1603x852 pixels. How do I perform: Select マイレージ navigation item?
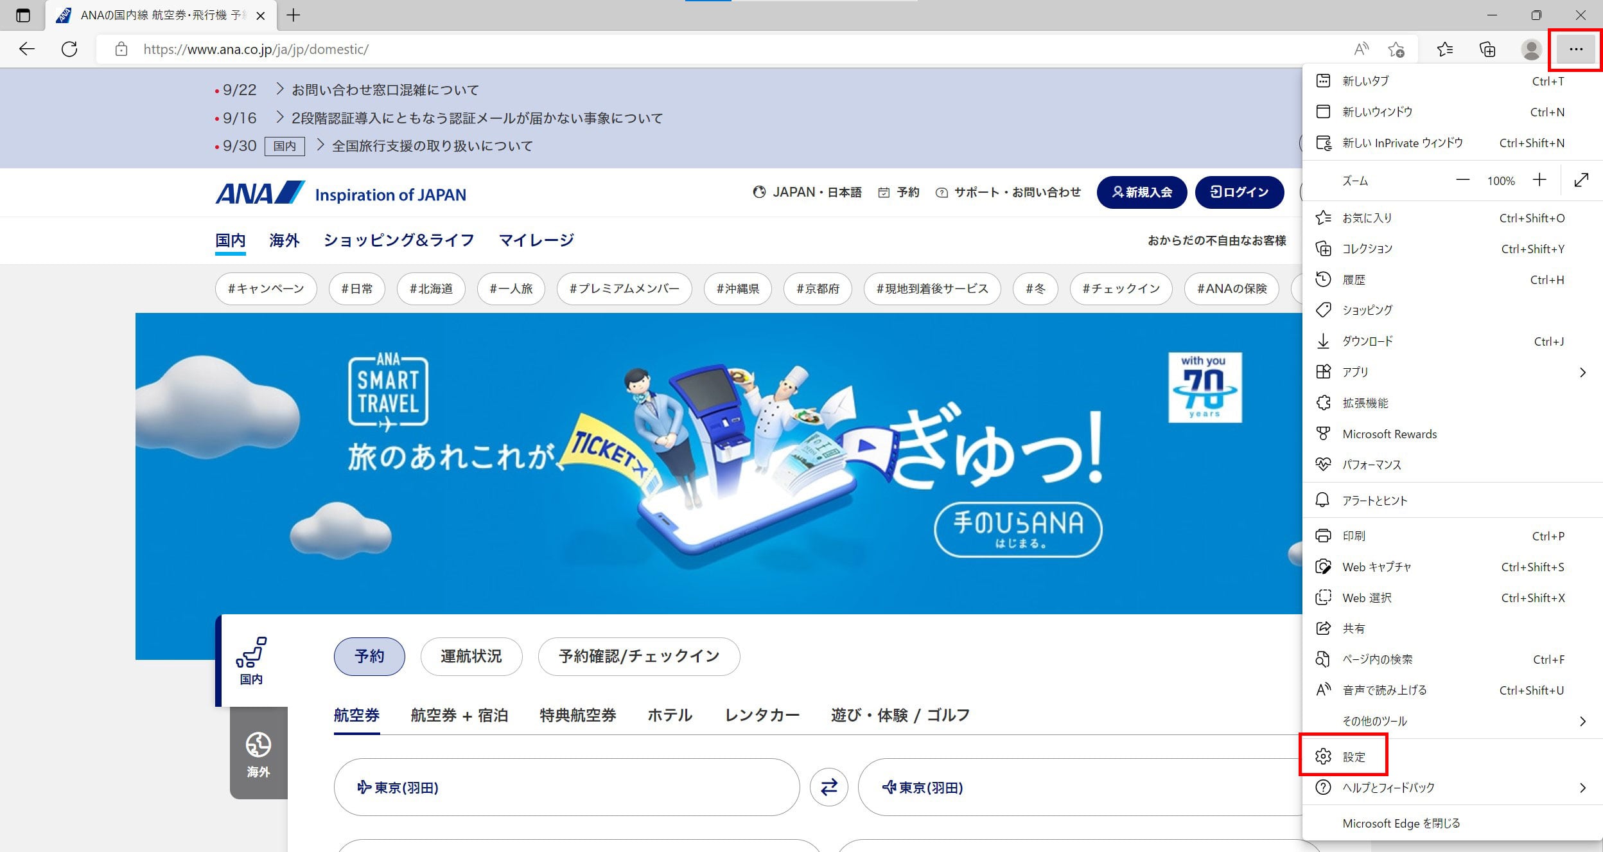pos(536,240)
